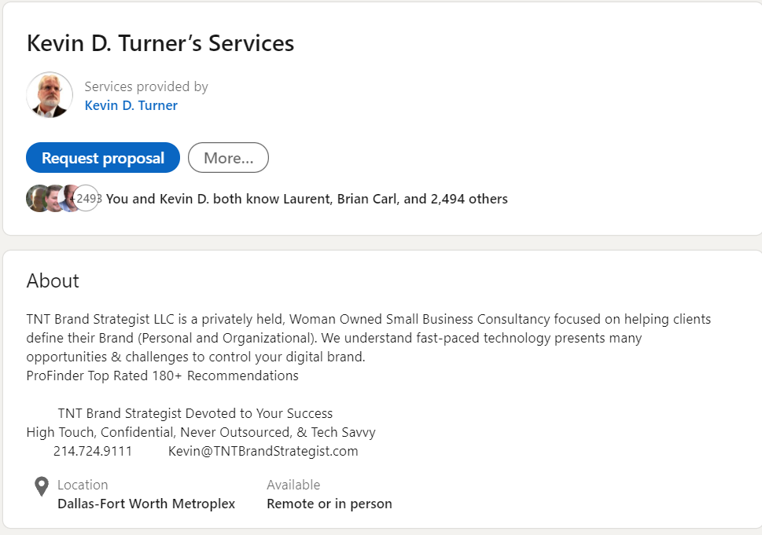Select 'High Touch, Confidential, Never Outsourced' line

click(201, 432)
